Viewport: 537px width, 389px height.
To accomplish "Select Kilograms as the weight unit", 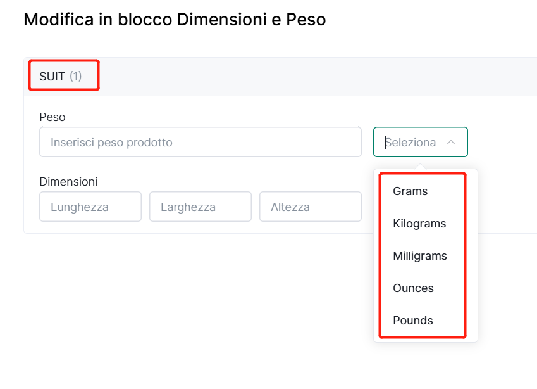I will point(419,224).
